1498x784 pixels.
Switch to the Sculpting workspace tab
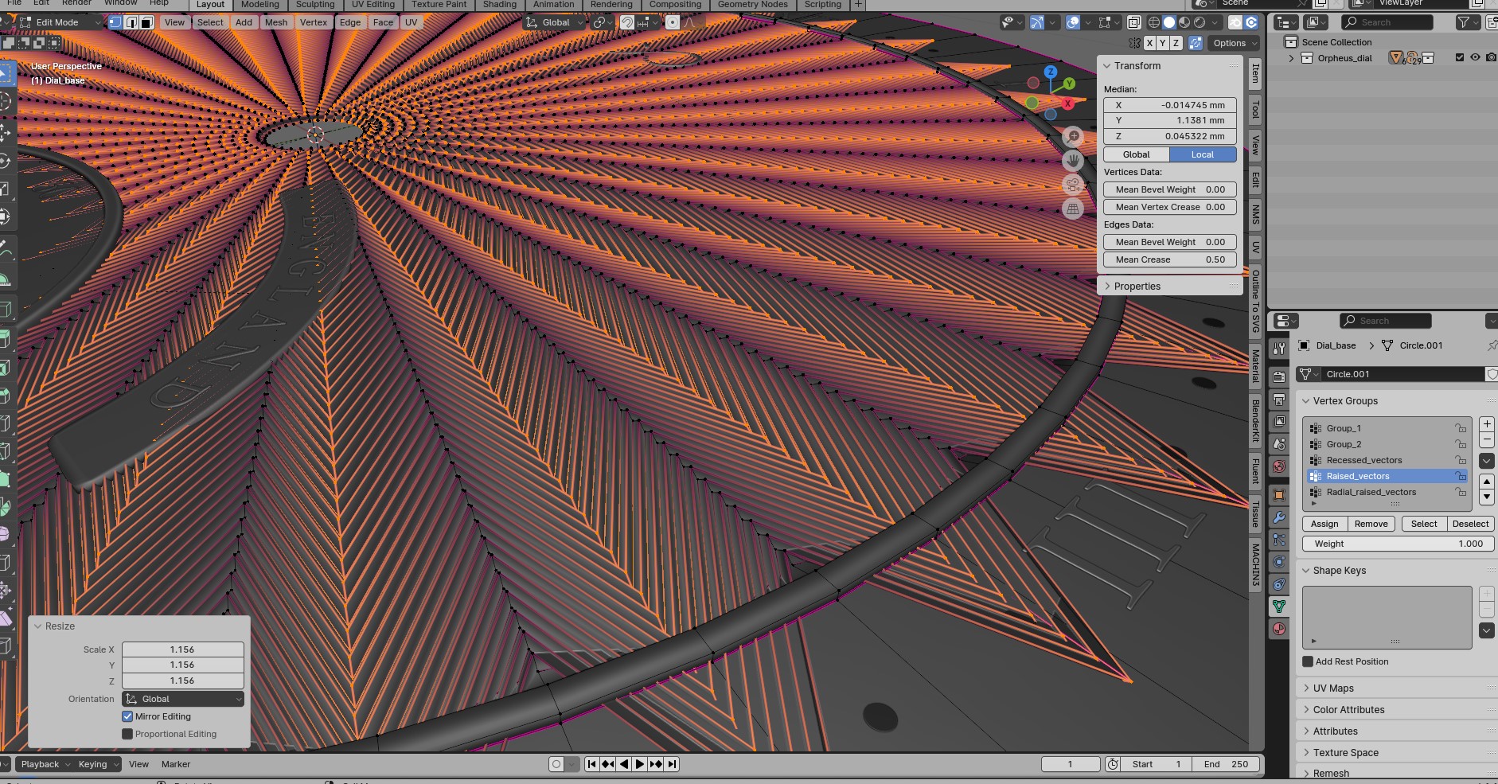click(315, 5)
